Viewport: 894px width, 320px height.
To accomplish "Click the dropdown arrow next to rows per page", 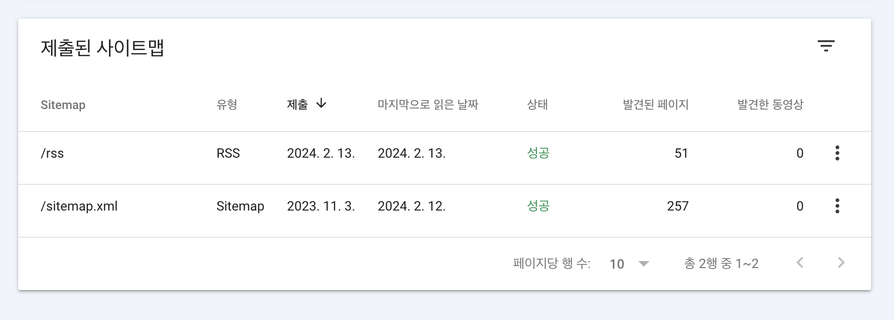I will tap(644, 264).
